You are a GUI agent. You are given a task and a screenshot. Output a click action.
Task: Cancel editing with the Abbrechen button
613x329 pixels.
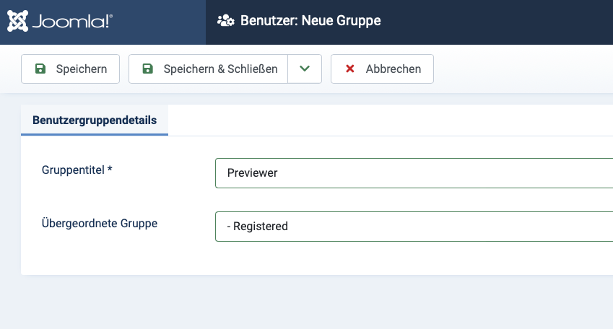tap(393, 69)
